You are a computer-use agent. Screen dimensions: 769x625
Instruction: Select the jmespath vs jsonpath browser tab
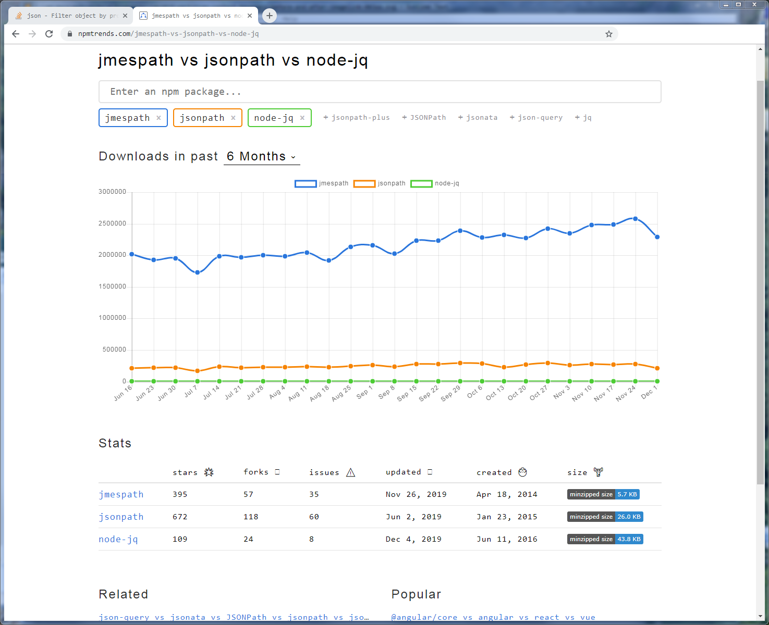196,16
